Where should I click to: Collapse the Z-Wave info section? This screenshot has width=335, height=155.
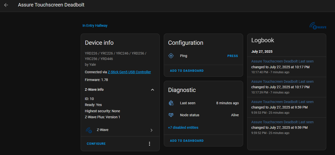(153, 90)
